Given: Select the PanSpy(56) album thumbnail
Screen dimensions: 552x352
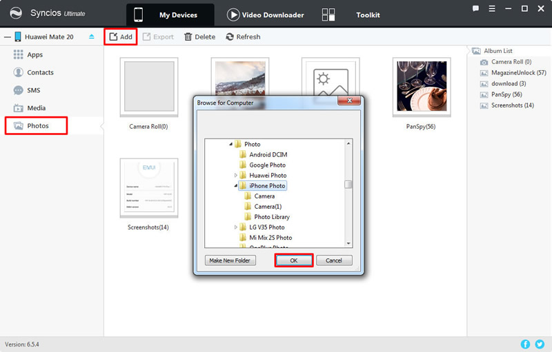Looking at the screenshot, I should tap(422, 87).
